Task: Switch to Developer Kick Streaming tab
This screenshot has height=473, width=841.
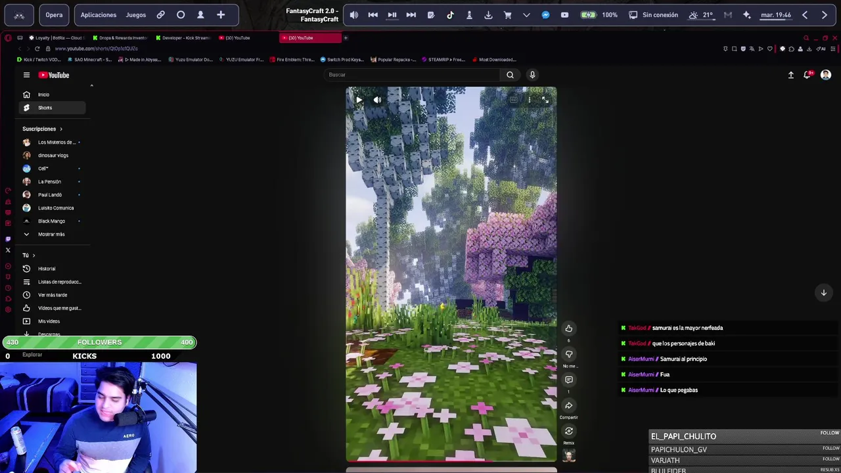Action: tap(184, 37)
